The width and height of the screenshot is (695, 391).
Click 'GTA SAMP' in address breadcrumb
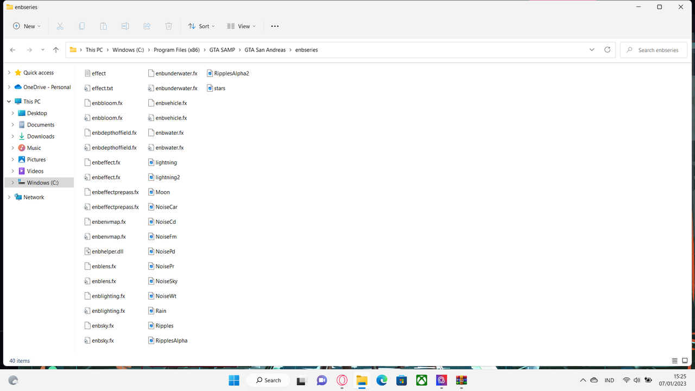222,50
